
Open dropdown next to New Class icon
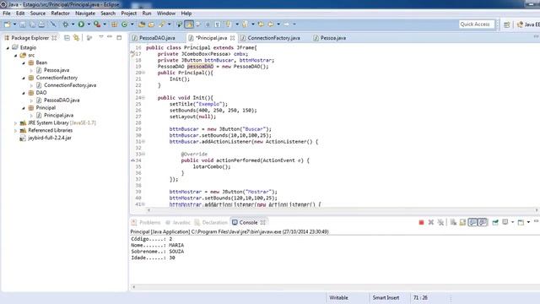point(132,24)
